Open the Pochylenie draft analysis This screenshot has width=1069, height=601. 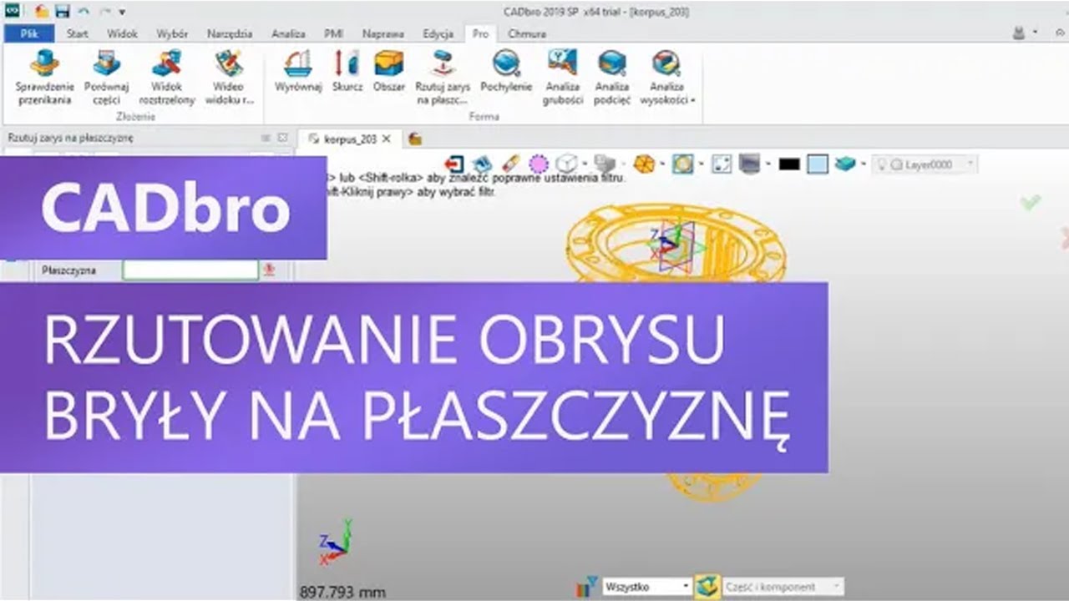[x=506, y=71]
